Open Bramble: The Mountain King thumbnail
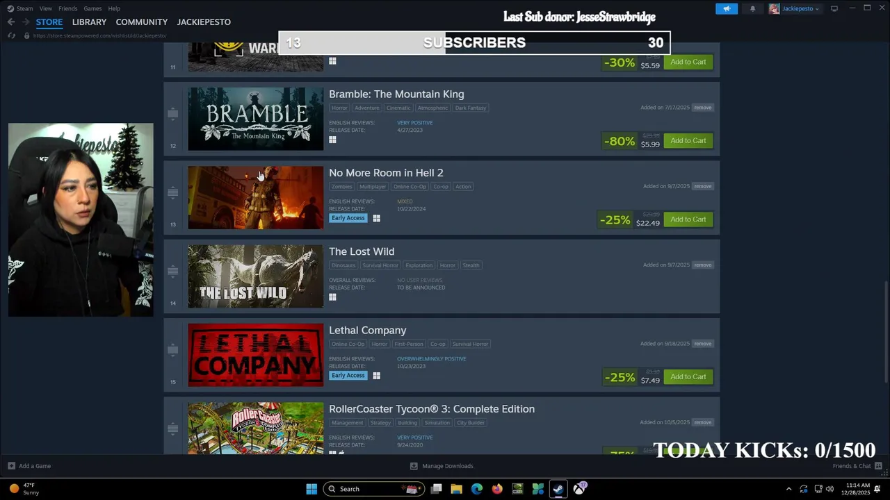The image size is (890, 500). point(256,119)
